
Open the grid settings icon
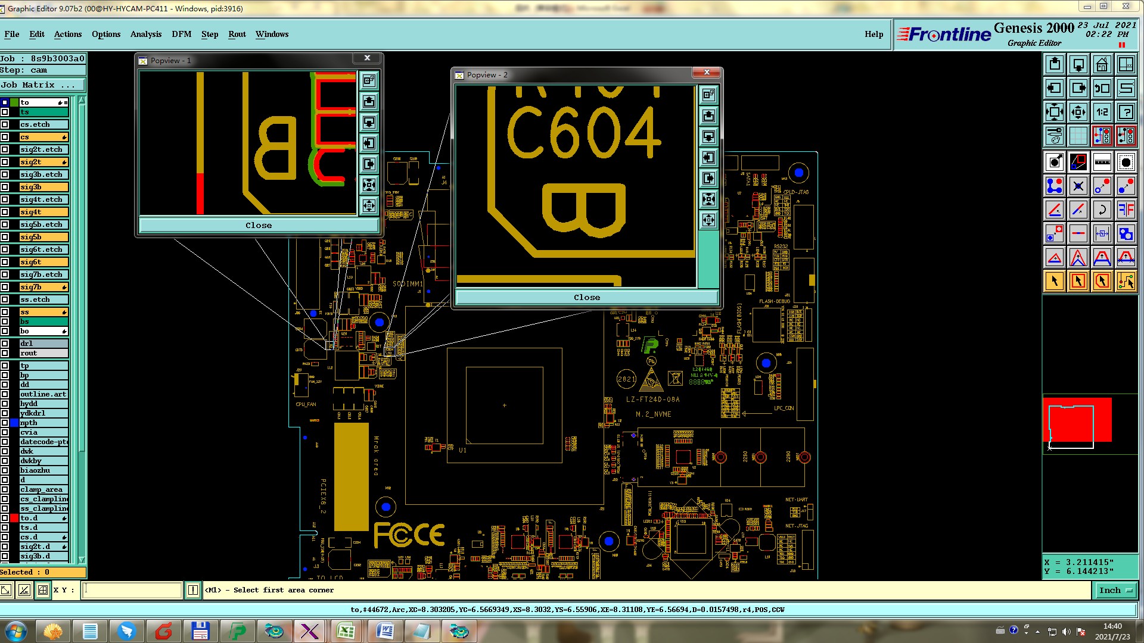point(1078,136)
